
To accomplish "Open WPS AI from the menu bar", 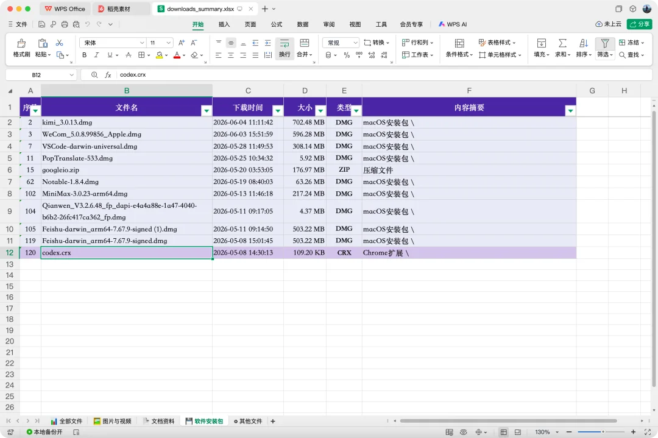I will pyautogui.click(x=453, y=24).
